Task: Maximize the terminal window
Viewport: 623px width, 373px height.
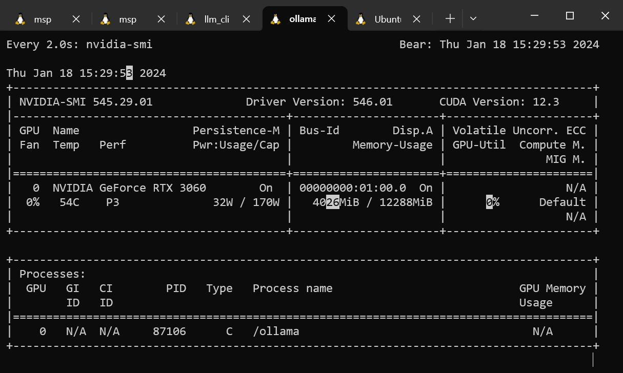Action: point(569,16)
